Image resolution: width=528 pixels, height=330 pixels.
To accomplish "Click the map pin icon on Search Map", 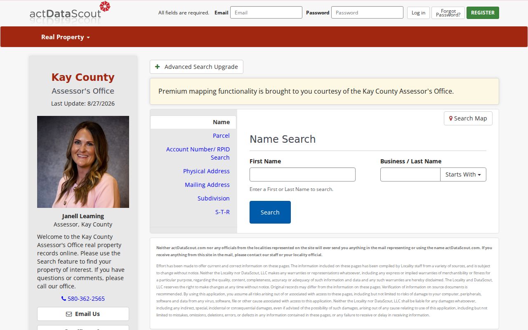I will (451, 118).
